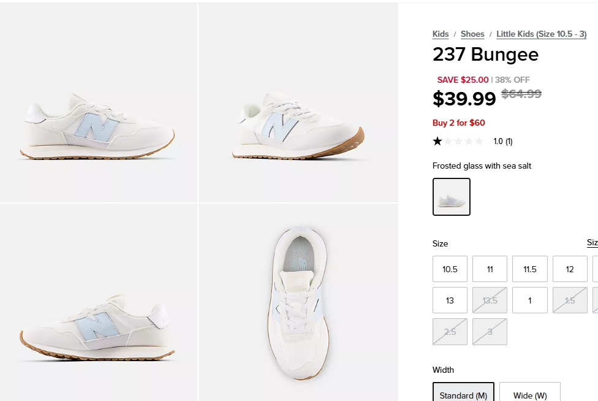Click the Buy 2 for $60 offer
598x401 pixels.
459,123
